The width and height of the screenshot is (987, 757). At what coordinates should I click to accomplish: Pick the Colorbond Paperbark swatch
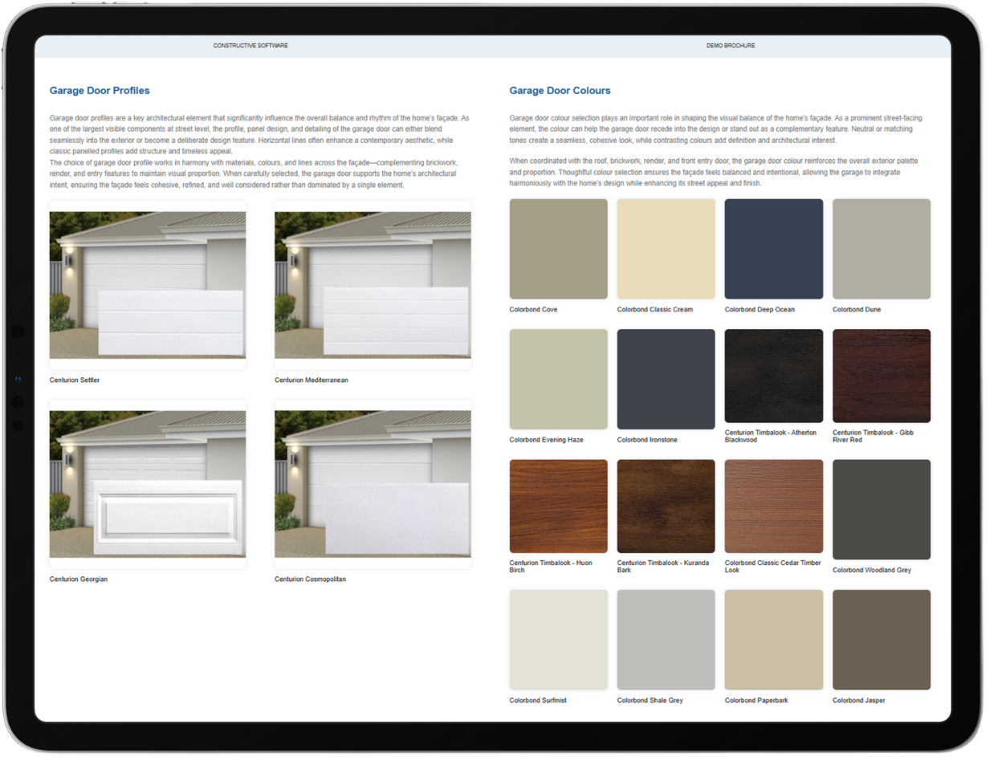[773, 640]
